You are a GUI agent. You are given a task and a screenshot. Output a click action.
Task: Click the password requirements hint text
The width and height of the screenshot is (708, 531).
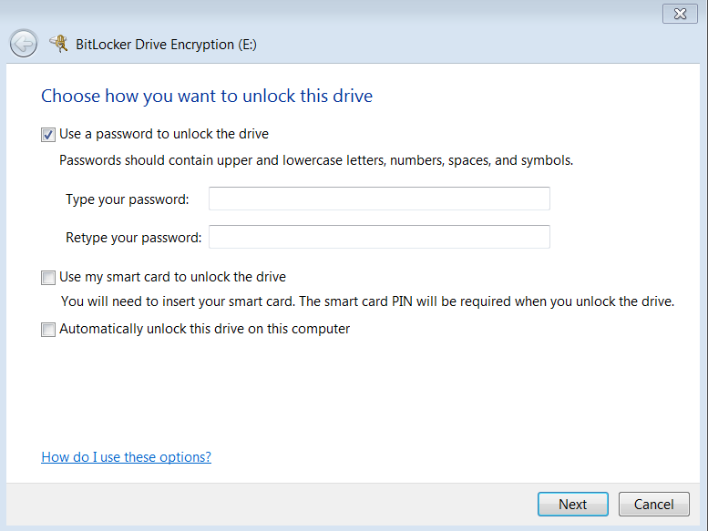316,160
